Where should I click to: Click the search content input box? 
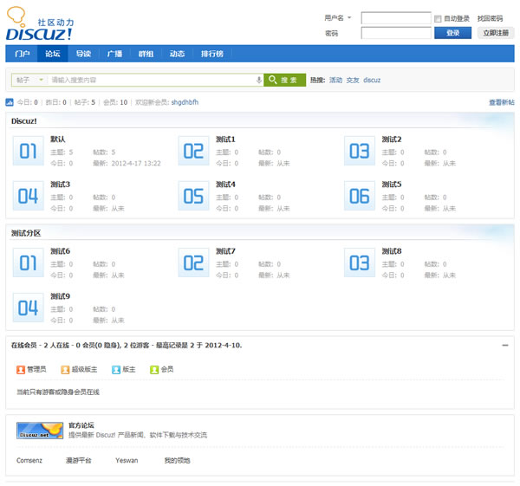tap(153, 80)
